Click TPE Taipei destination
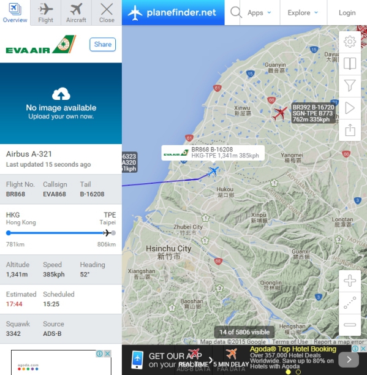The image size is (367, 375). (108, 218)
